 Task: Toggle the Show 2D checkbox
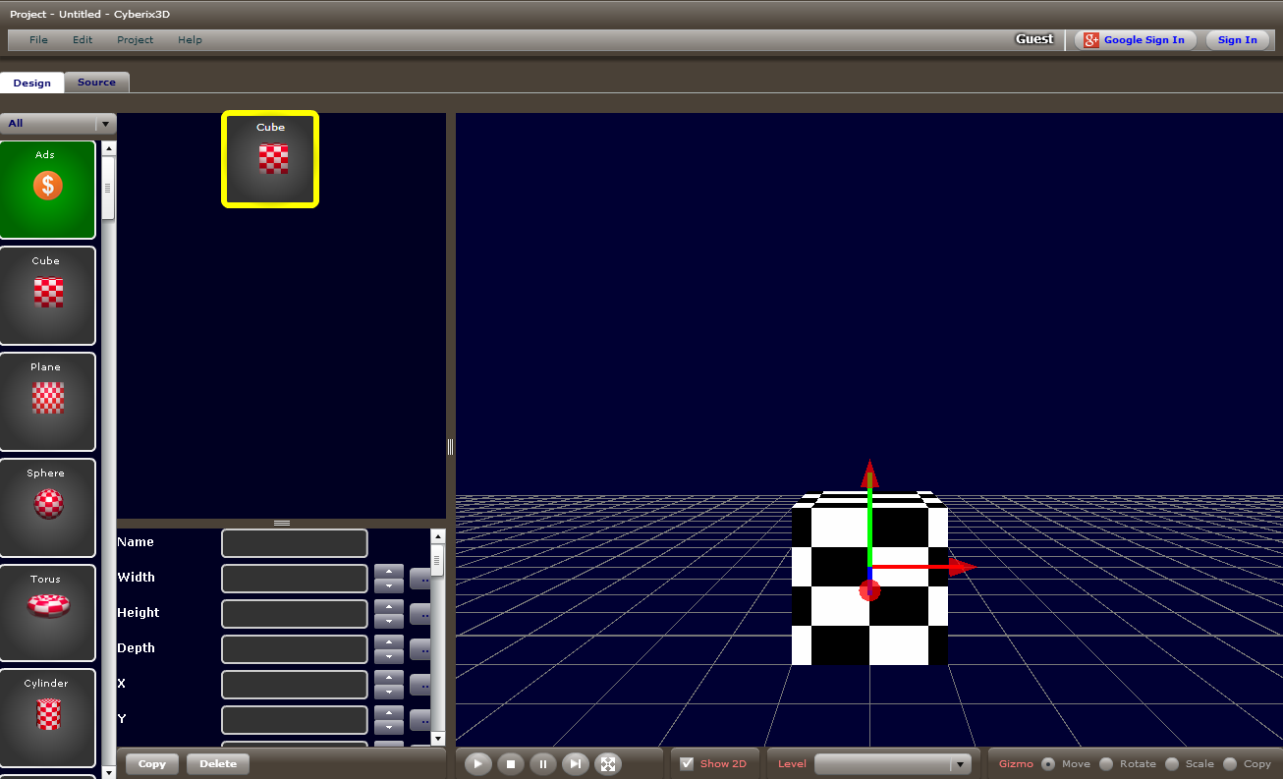pos(687,763)
